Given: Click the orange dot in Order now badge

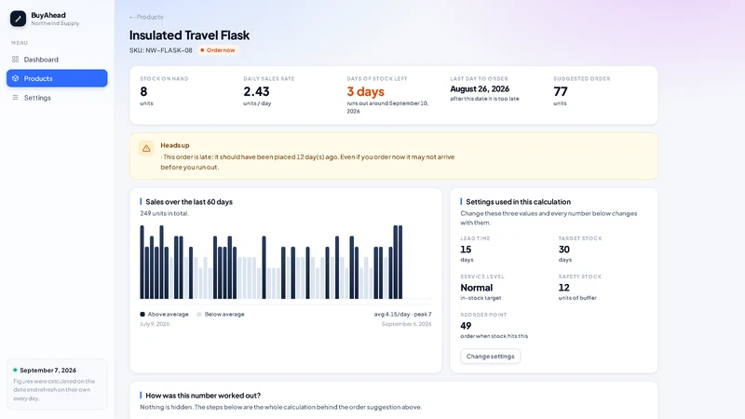Looking at the screenshot, I should [202, 50].
